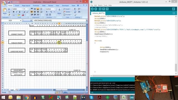Click the Insert Function fx icon
This screenshot has height=100, width=178.
coord(31,20)
